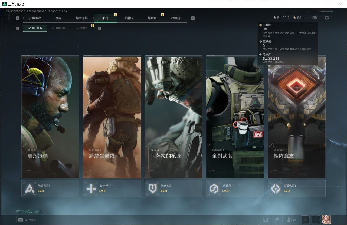The image size is (347, 225).
Task: Open the 改枪台 tab
Action: pos(175,18)
